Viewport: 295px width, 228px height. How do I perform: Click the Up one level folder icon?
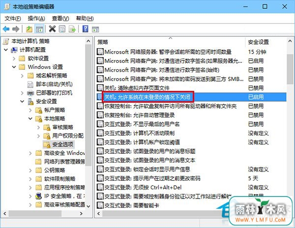tap(29, 29)
